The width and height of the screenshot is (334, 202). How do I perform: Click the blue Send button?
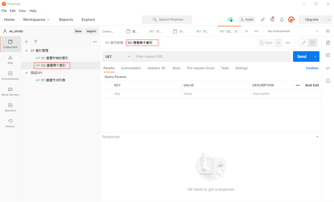302,57
